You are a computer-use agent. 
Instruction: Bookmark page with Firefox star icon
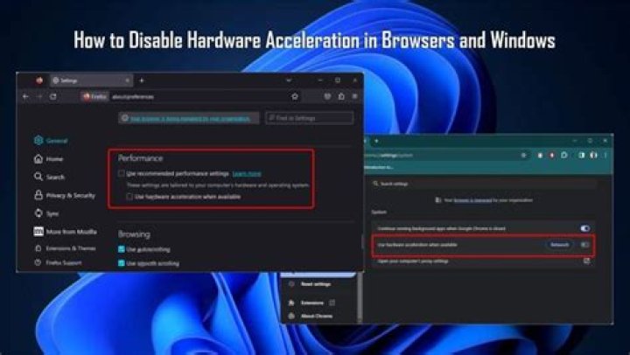tap(295, 96)
